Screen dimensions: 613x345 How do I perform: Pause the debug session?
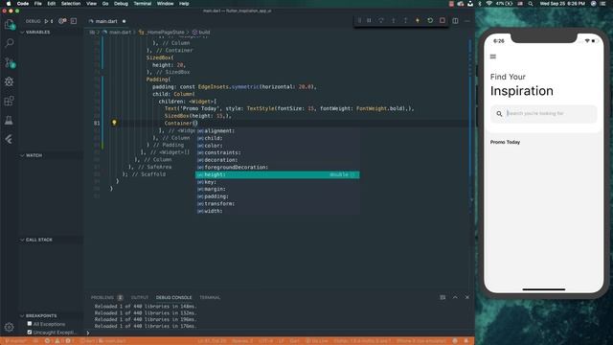point(369,20)
